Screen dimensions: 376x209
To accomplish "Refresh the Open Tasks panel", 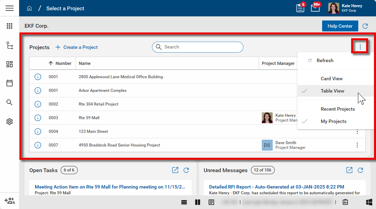I will (186, 170).
